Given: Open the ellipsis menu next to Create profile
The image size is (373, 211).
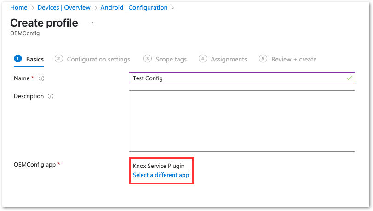Looking at the screenshot, I should point(93,23).
